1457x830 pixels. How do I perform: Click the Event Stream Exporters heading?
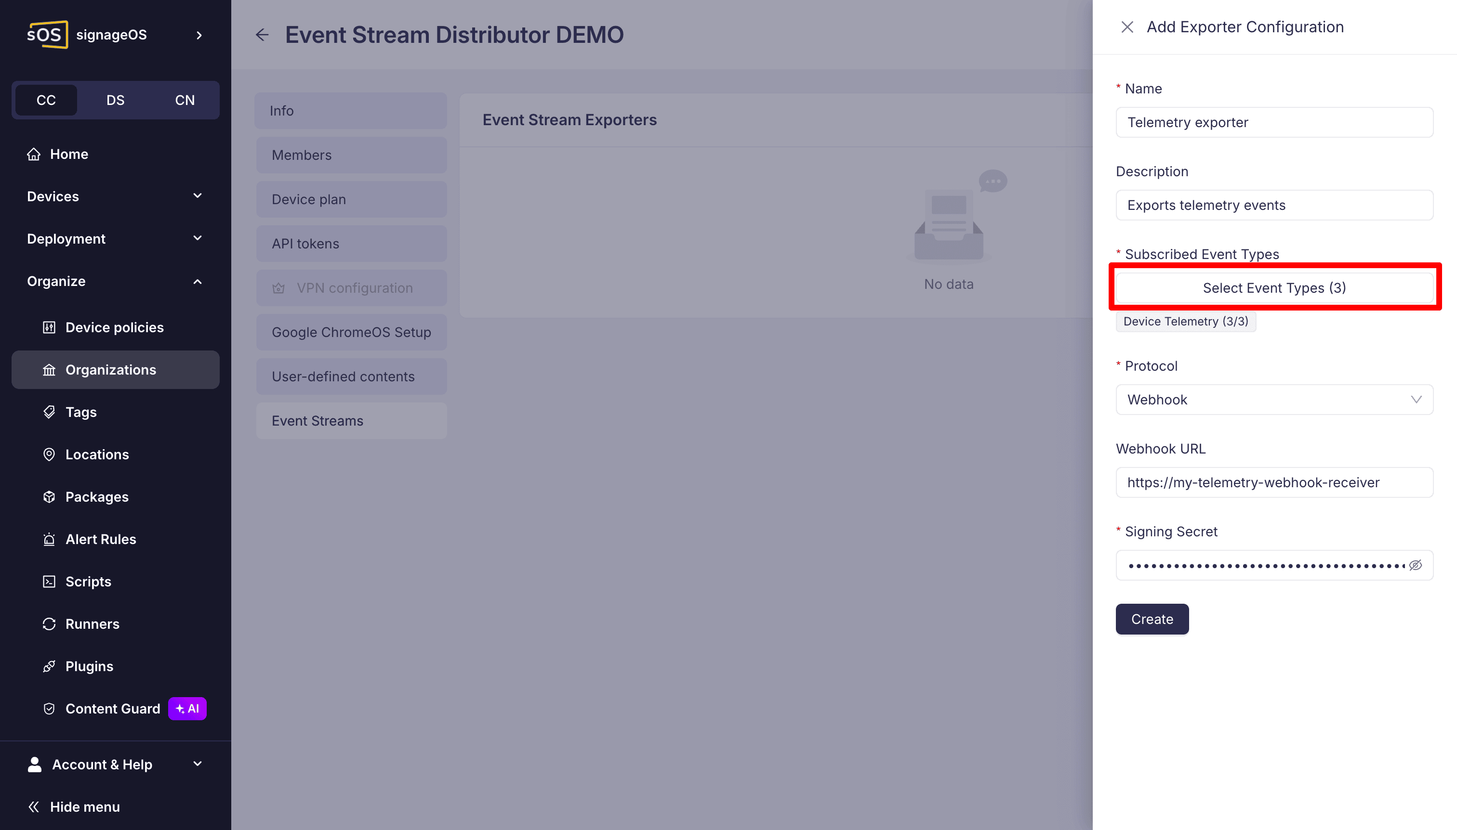tap(570, 120)
